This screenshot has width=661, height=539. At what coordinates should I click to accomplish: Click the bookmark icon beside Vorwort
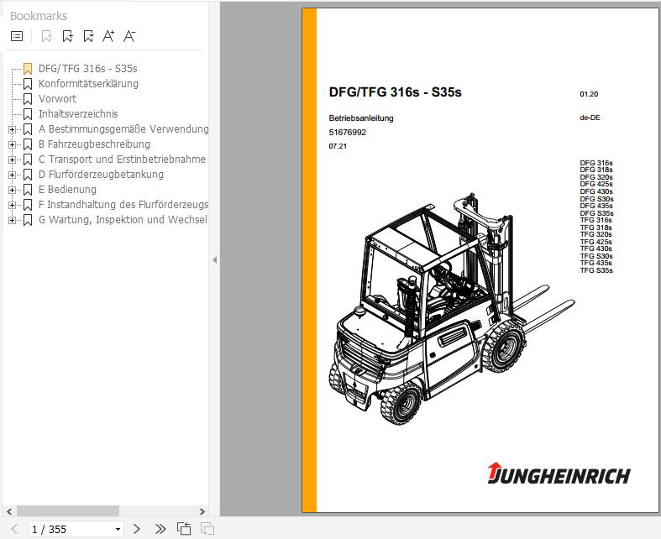click(28, 99)
